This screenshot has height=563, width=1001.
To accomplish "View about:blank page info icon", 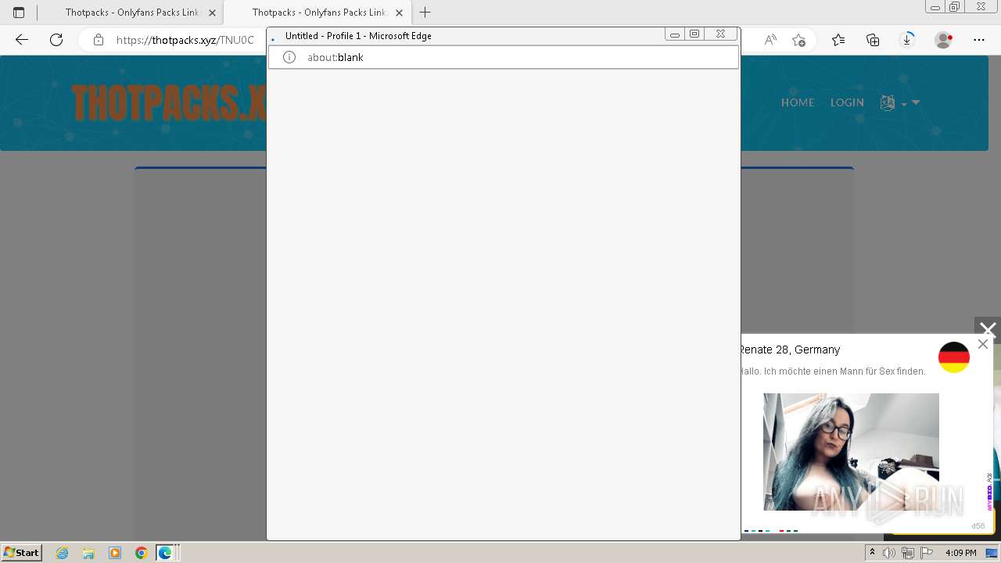I will [x=289, y=57].
